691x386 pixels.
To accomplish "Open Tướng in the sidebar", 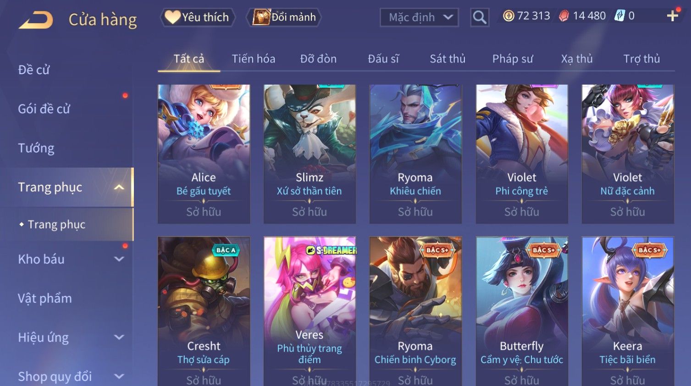I will click(x=36, y=148).
